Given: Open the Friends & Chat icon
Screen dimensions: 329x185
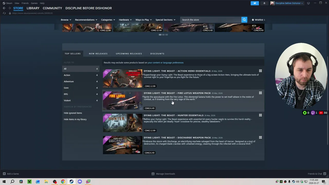Looking at the screenshot, I should tap(325, 174).
